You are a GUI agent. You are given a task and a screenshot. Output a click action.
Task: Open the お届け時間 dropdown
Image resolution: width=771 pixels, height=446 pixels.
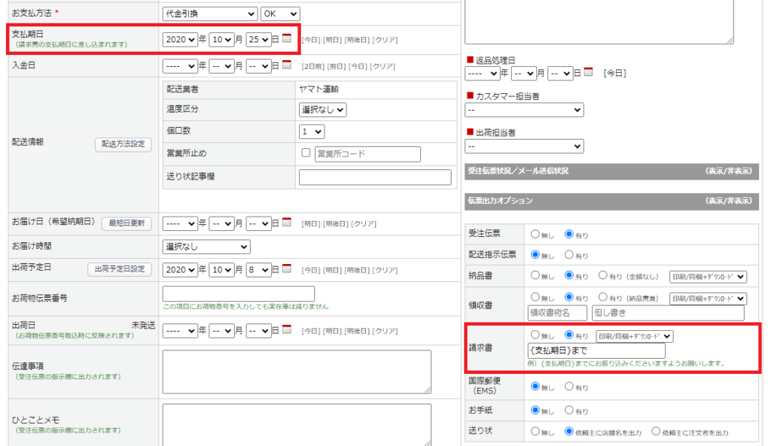click(x=206, y=247)
